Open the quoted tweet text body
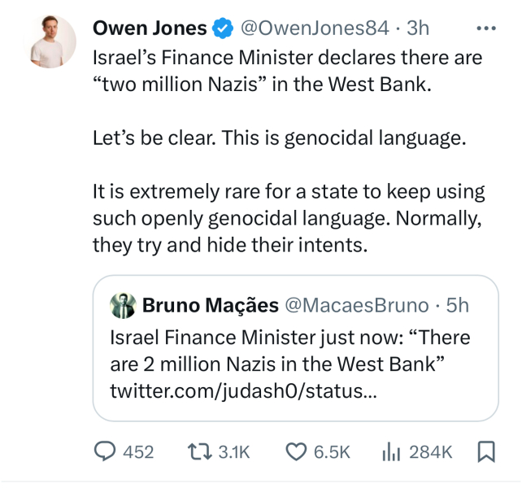Screen dimensions: 522x488 tap(289, 350)
